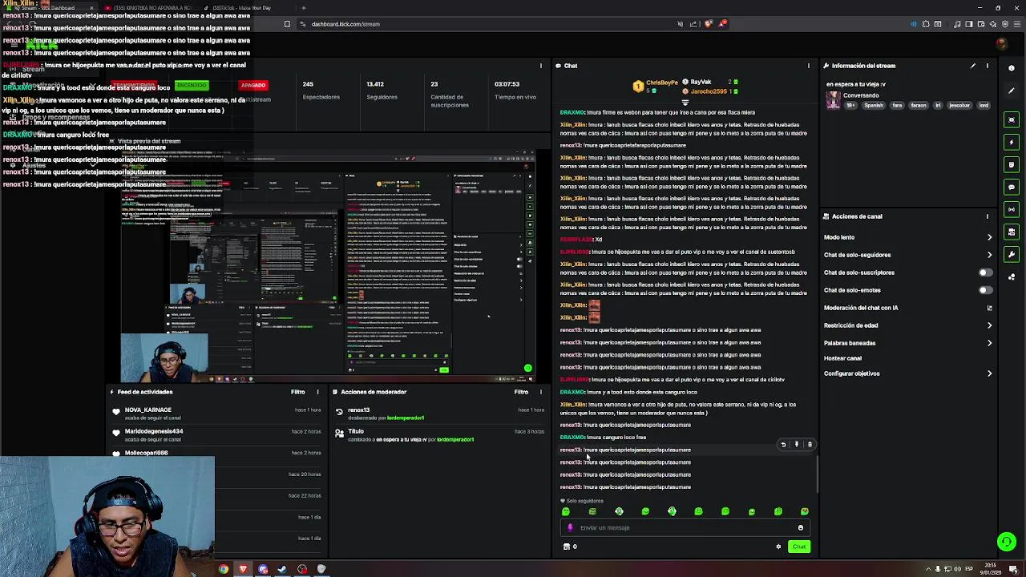Focus the Enviar un mensaje field
This screenshot has height=577, width=1026.
(x=685, y=527)
